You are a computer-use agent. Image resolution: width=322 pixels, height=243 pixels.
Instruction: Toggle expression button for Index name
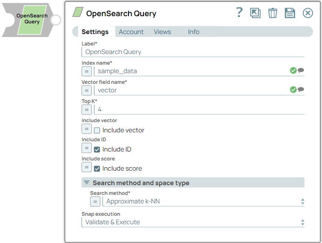(x=87, y=71)
